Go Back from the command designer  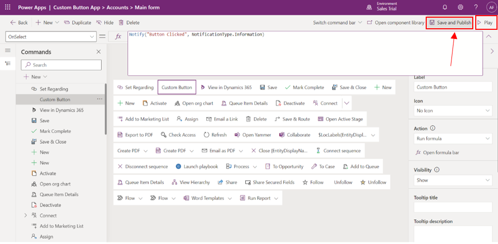point(19,23)
